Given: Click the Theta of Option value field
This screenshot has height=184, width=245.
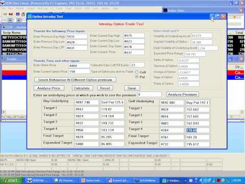Looking at the screenshot, I should pos(188,84).
